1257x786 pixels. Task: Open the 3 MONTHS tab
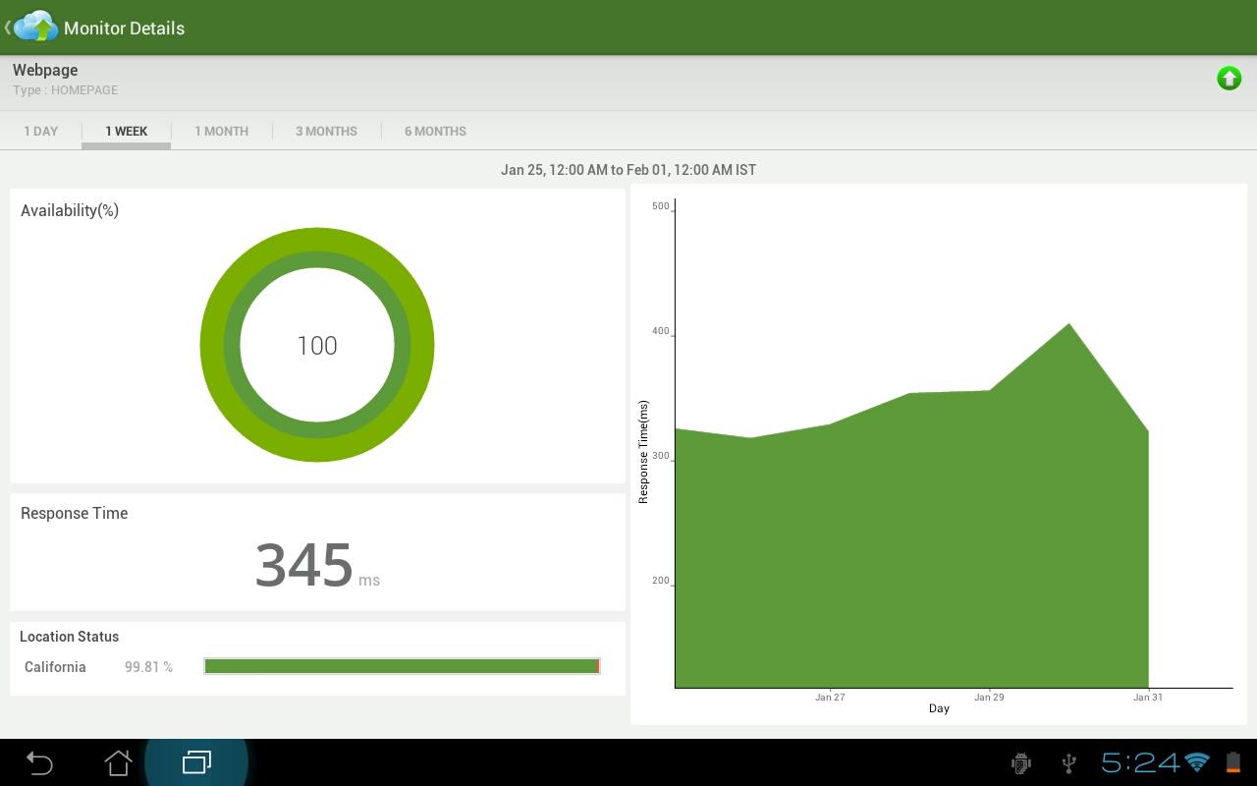(x=326, y=131)
